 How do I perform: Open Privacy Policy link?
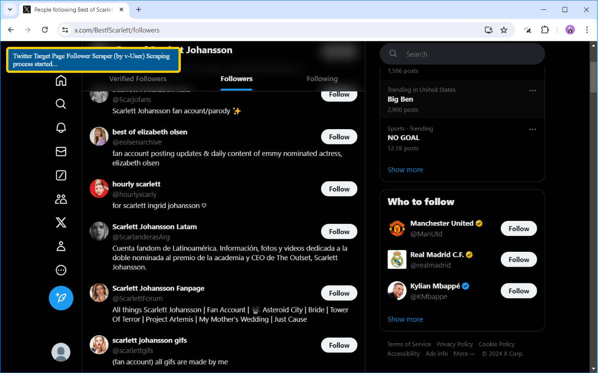[455, 344]
